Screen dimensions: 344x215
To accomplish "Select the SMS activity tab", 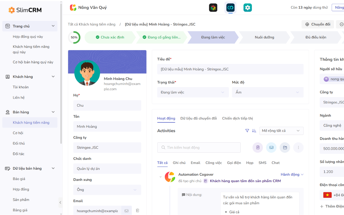I will pos(263,163).
